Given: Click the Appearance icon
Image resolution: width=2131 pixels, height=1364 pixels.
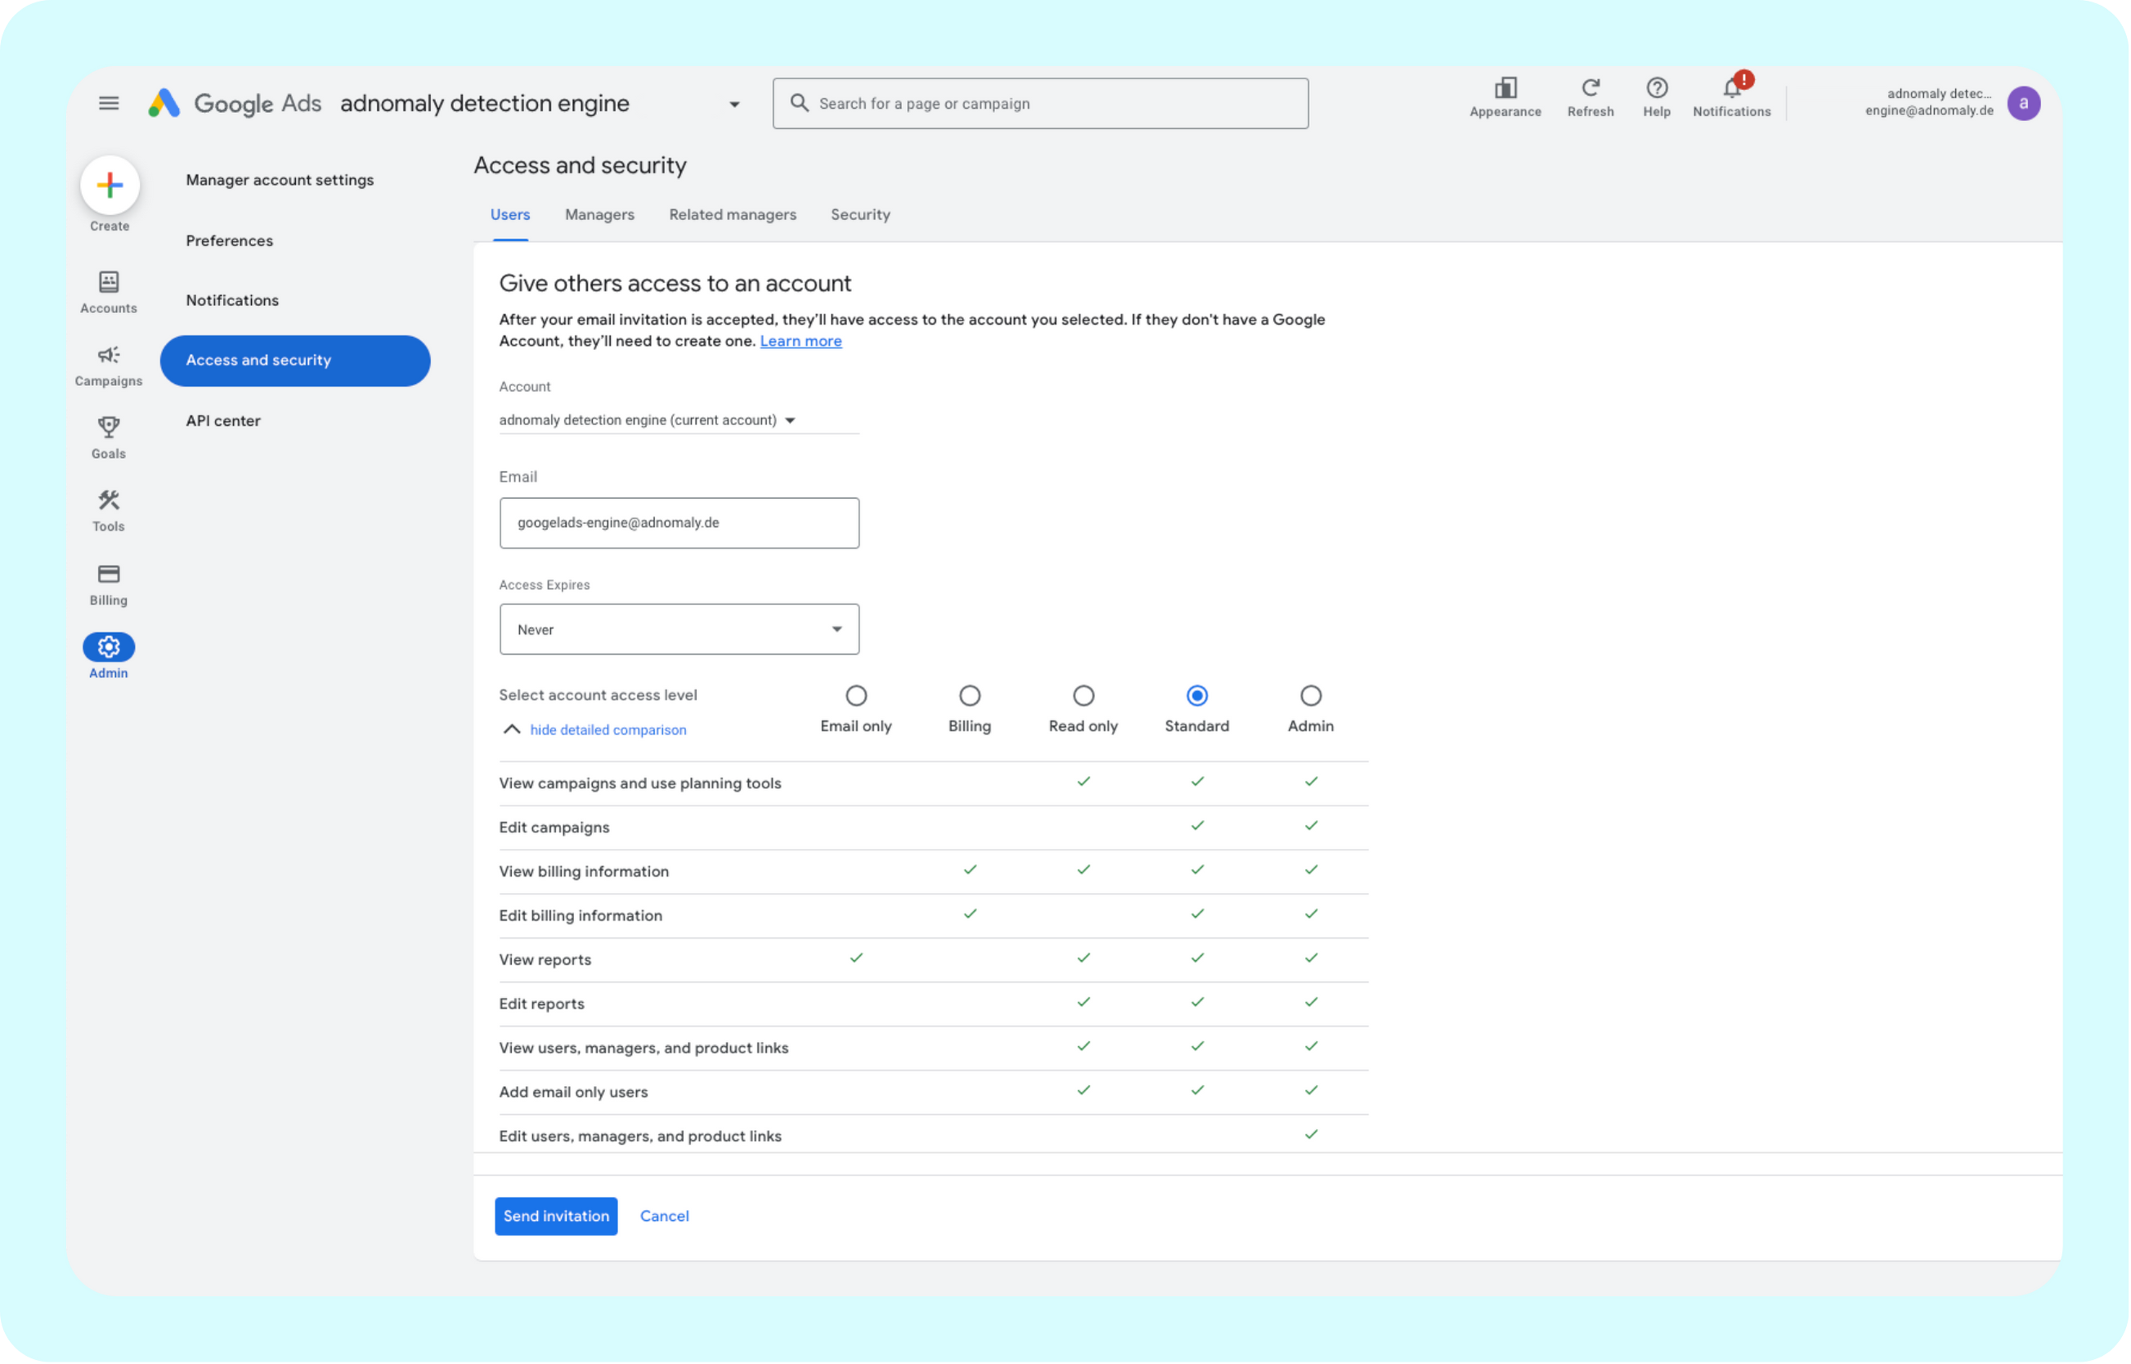Looking at the screenshot, I should (1505, 87).
